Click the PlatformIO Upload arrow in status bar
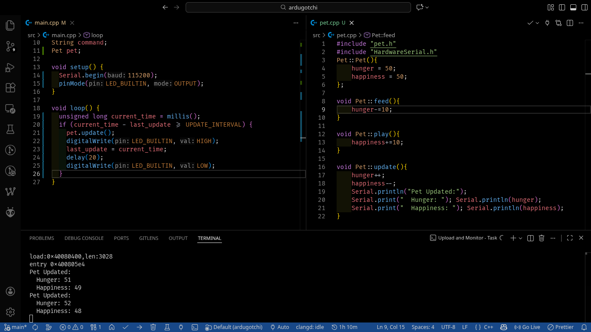The image size is (591, 332). click(139, 327)
